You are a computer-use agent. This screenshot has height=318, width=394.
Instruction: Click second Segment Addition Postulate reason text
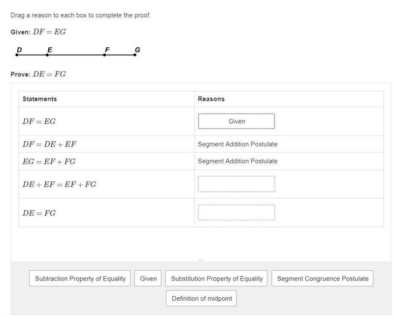238,161
